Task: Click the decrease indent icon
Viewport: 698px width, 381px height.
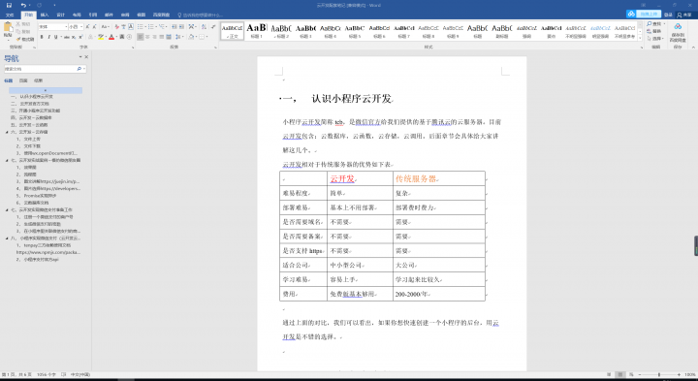Action: 174,27
